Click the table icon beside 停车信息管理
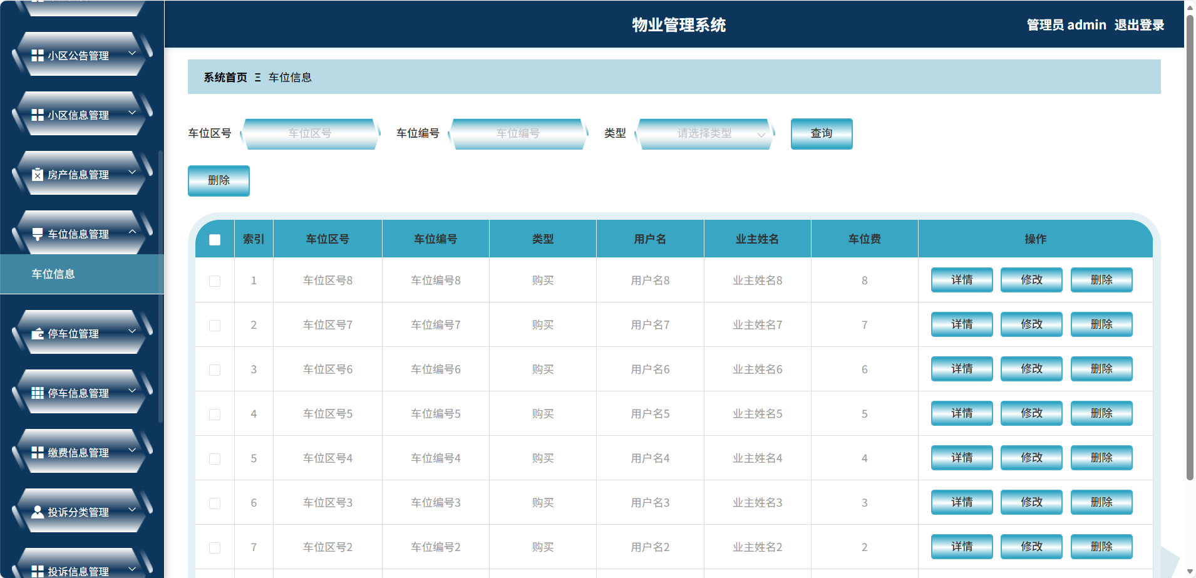Screen dimensions: 1196x578 [38, 393]
